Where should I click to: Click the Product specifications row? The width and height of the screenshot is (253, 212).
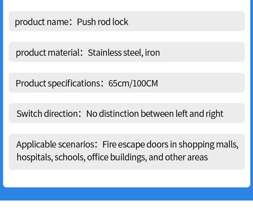point(127,83)
